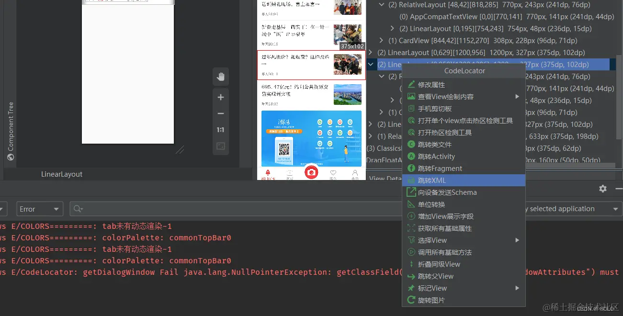This screenshot has width=623, height=316.
Task: Jump to class file via 跳转类文件
Action: pyautogui.click(x=464, y=145)
